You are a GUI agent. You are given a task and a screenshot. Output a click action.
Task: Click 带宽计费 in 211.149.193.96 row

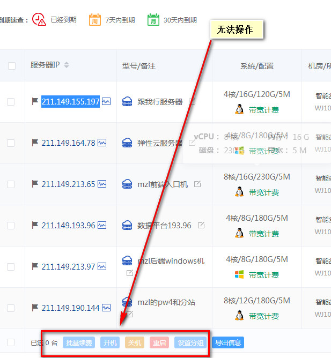pyautogui.click(x=264, y=234)
